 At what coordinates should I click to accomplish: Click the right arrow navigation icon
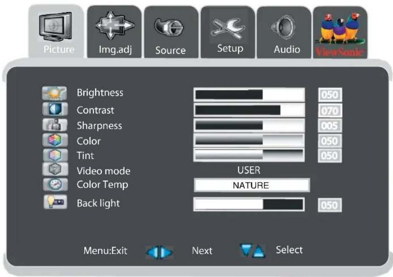(166, 252)
